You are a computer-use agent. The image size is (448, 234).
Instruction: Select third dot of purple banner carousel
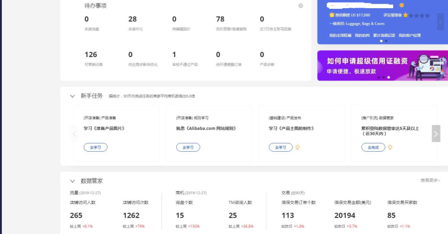coord(388,77)
